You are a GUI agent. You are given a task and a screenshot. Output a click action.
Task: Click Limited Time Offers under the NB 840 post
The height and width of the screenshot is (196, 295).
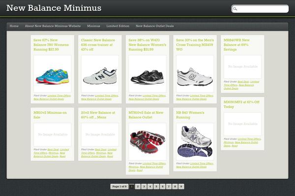coord(202,164)
